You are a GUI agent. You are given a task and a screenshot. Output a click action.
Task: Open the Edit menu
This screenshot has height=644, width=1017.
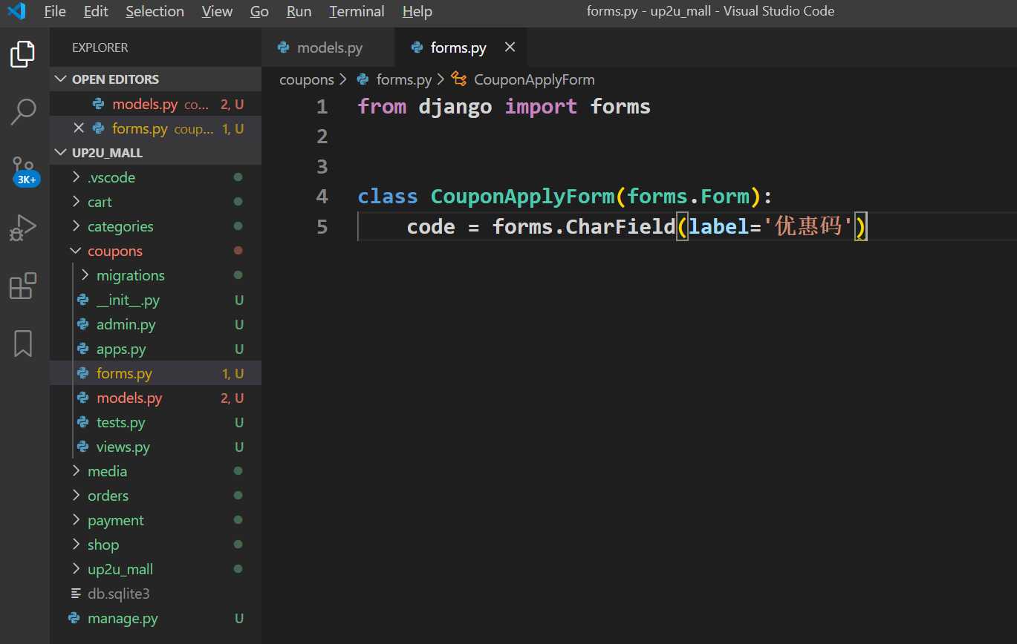96,11
